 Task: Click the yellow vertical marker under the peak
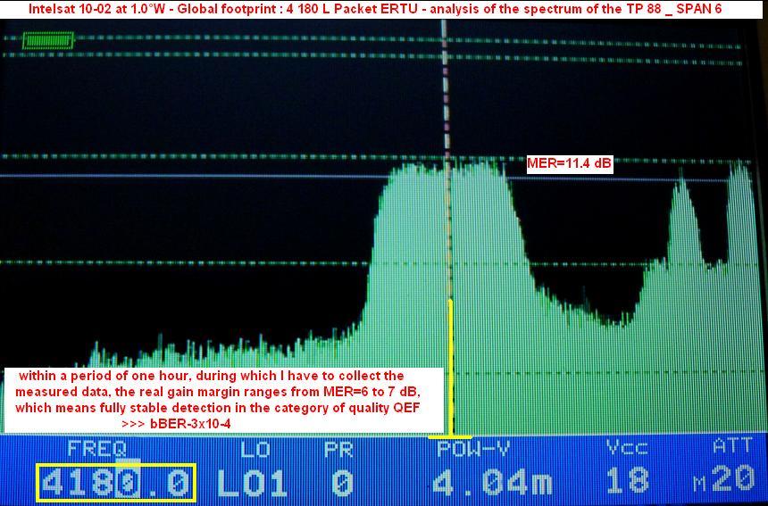451,366
